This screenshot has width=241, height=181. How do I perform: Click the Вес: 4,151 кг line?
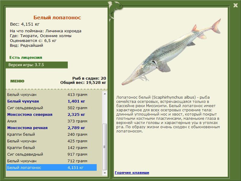25,24
